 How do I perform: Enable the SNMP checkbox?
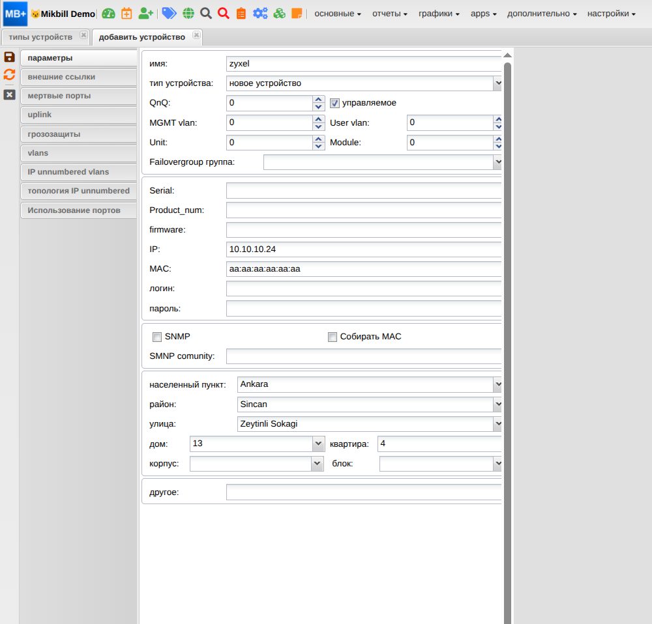(x=156, y=337)
